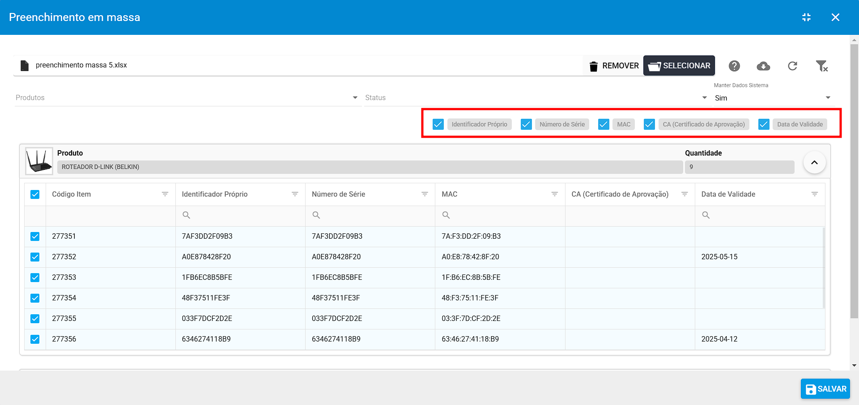Uncheck row 277356 checkbox
859x405 pixels.
point(35,339)
